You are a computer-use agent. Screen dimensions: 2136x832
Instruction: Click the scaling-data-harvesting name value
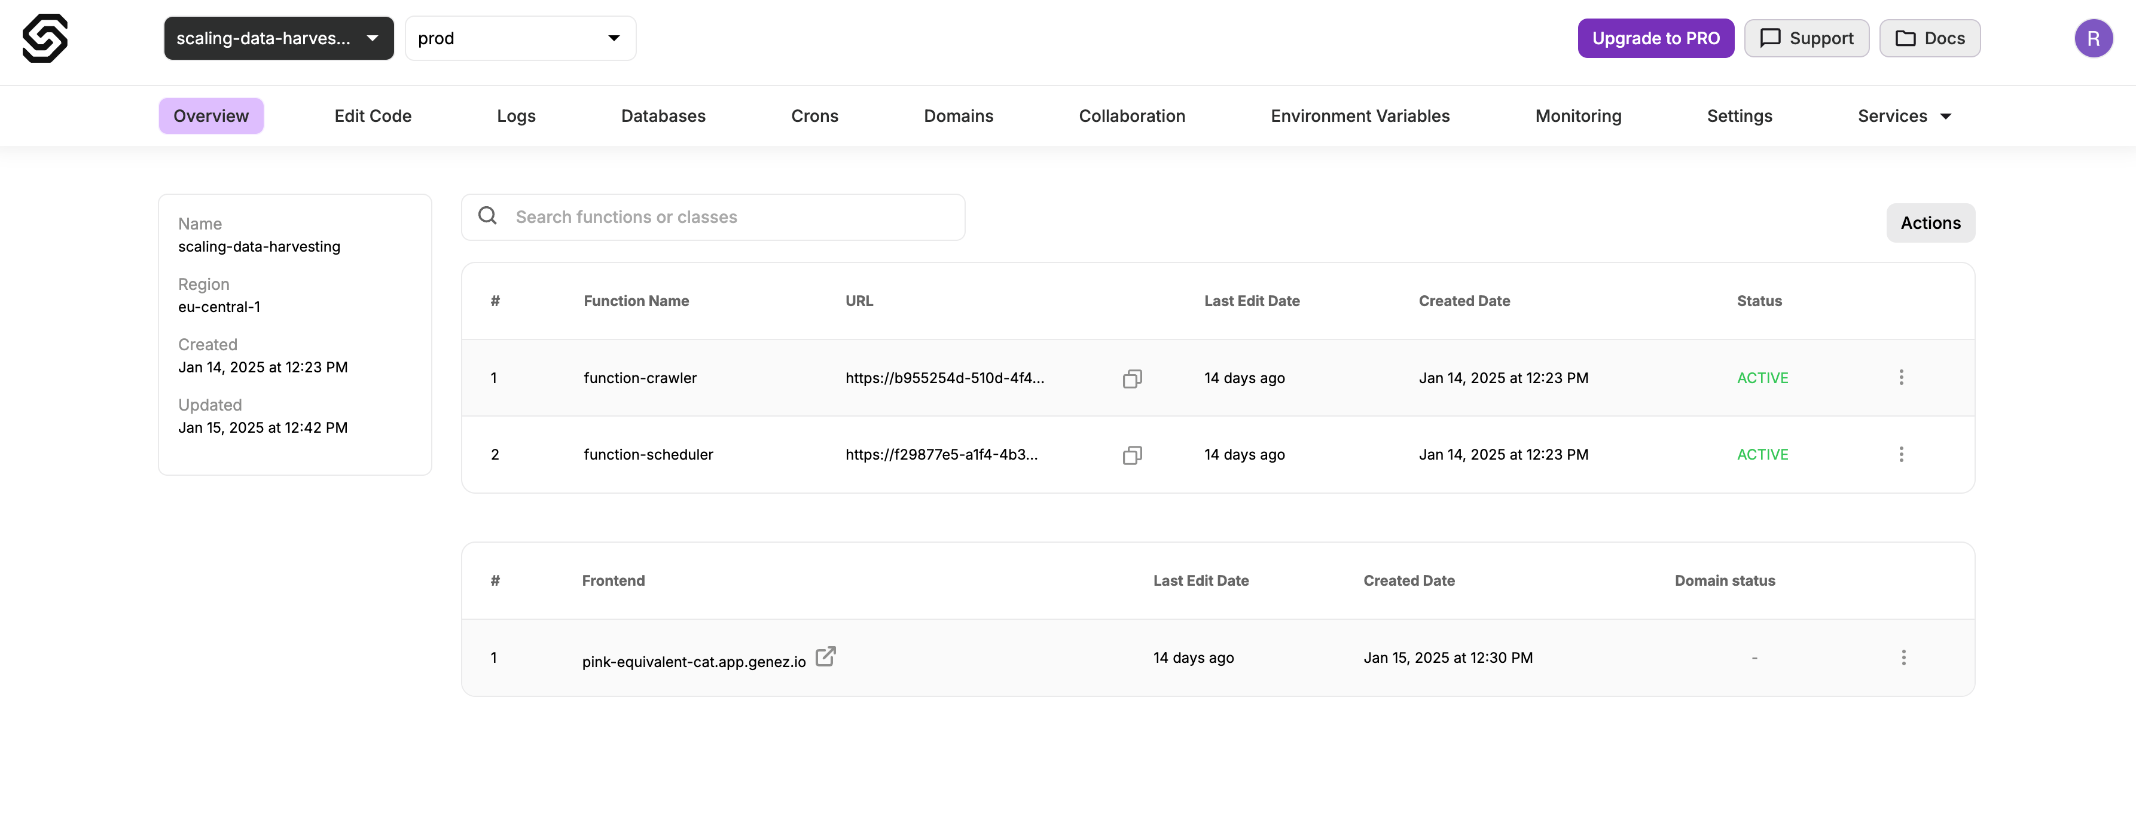(x=259, y=247)
